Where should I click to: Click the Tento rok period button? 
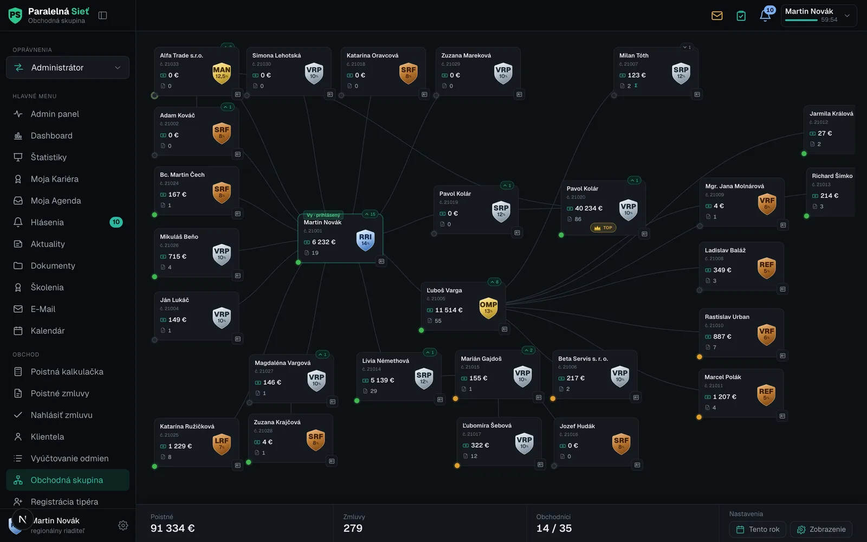click(x=758, y=530)
